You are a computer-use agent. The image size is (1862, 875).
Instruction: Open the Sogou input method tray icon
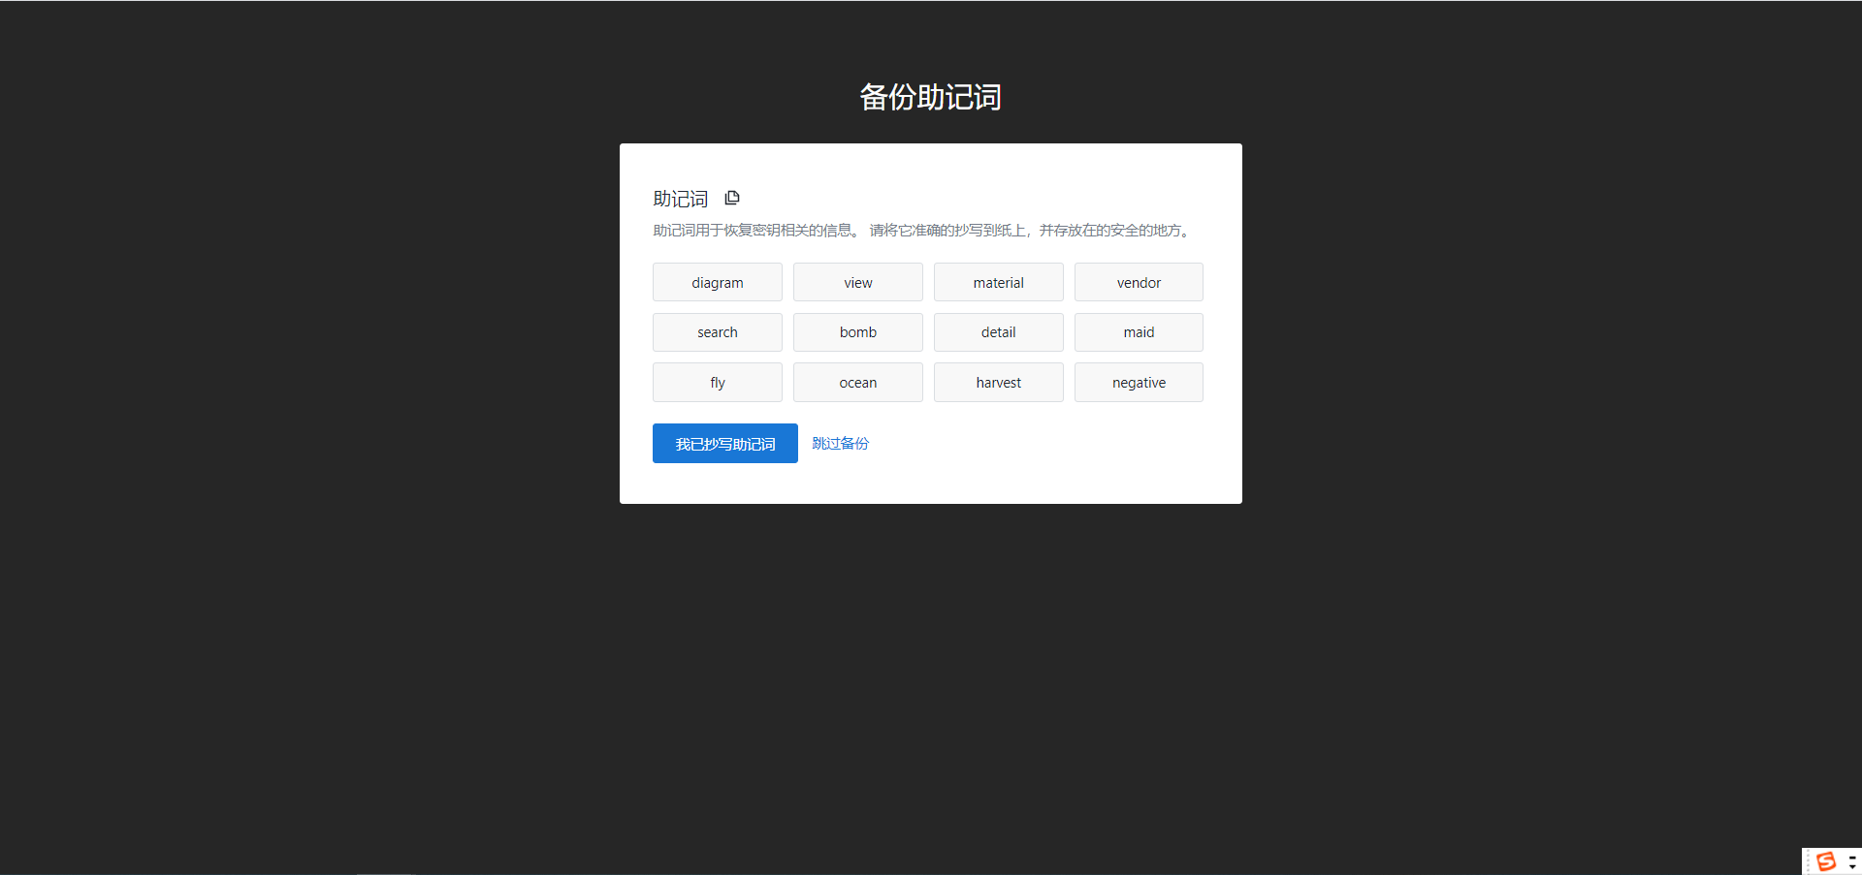(1828, 860)
